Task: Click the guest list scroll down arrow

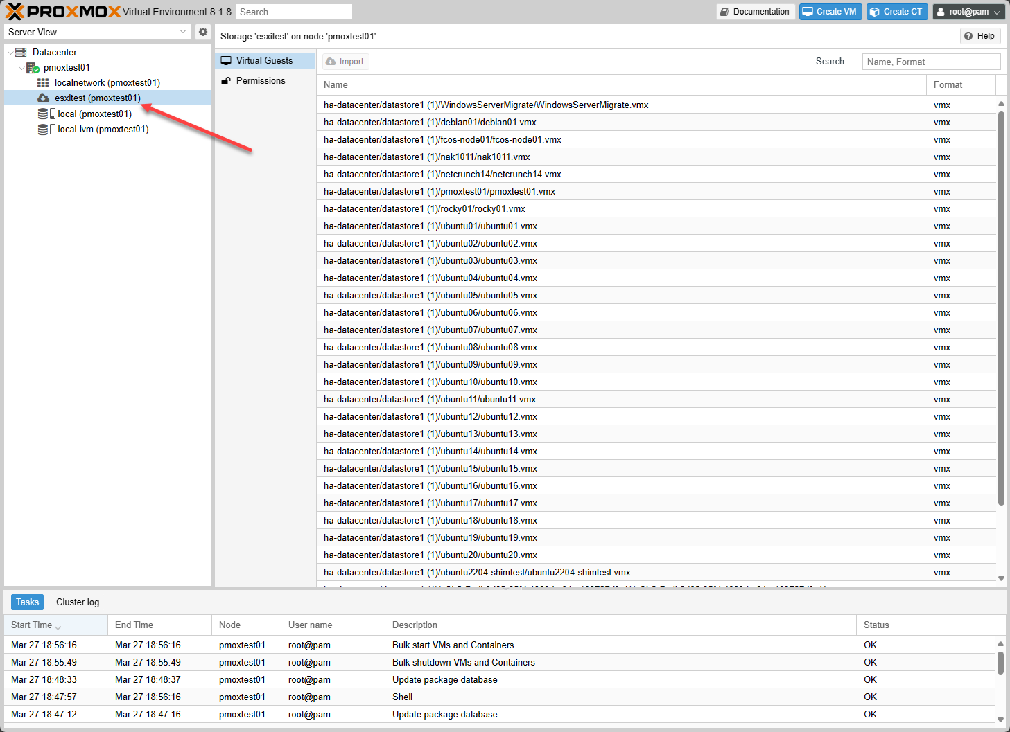Action: point(1001,579)
